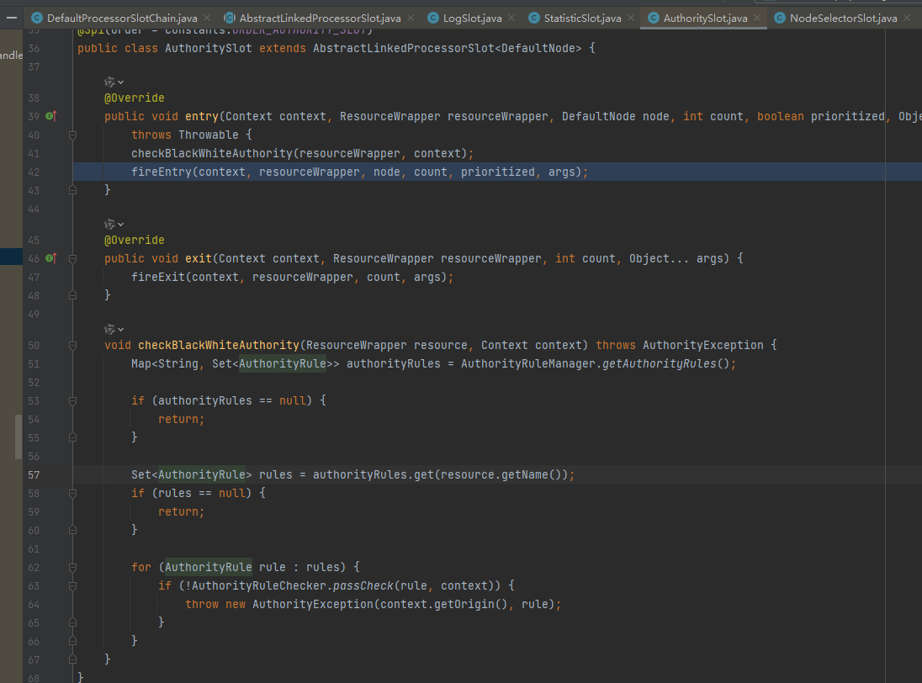Collapse exit method fold at line 46
The height and width of the screenshot is (683, 922).
point(73,258)
